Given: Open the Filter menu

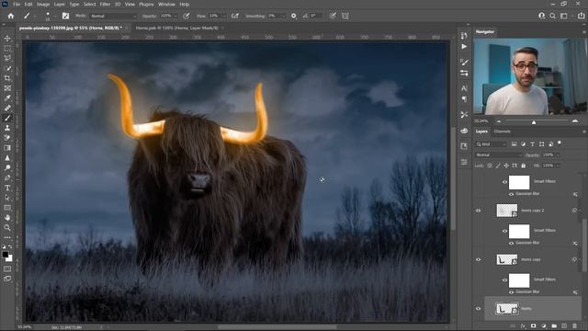Looking at the screenshot, I should pyautogui.click(x=105, y=4).
